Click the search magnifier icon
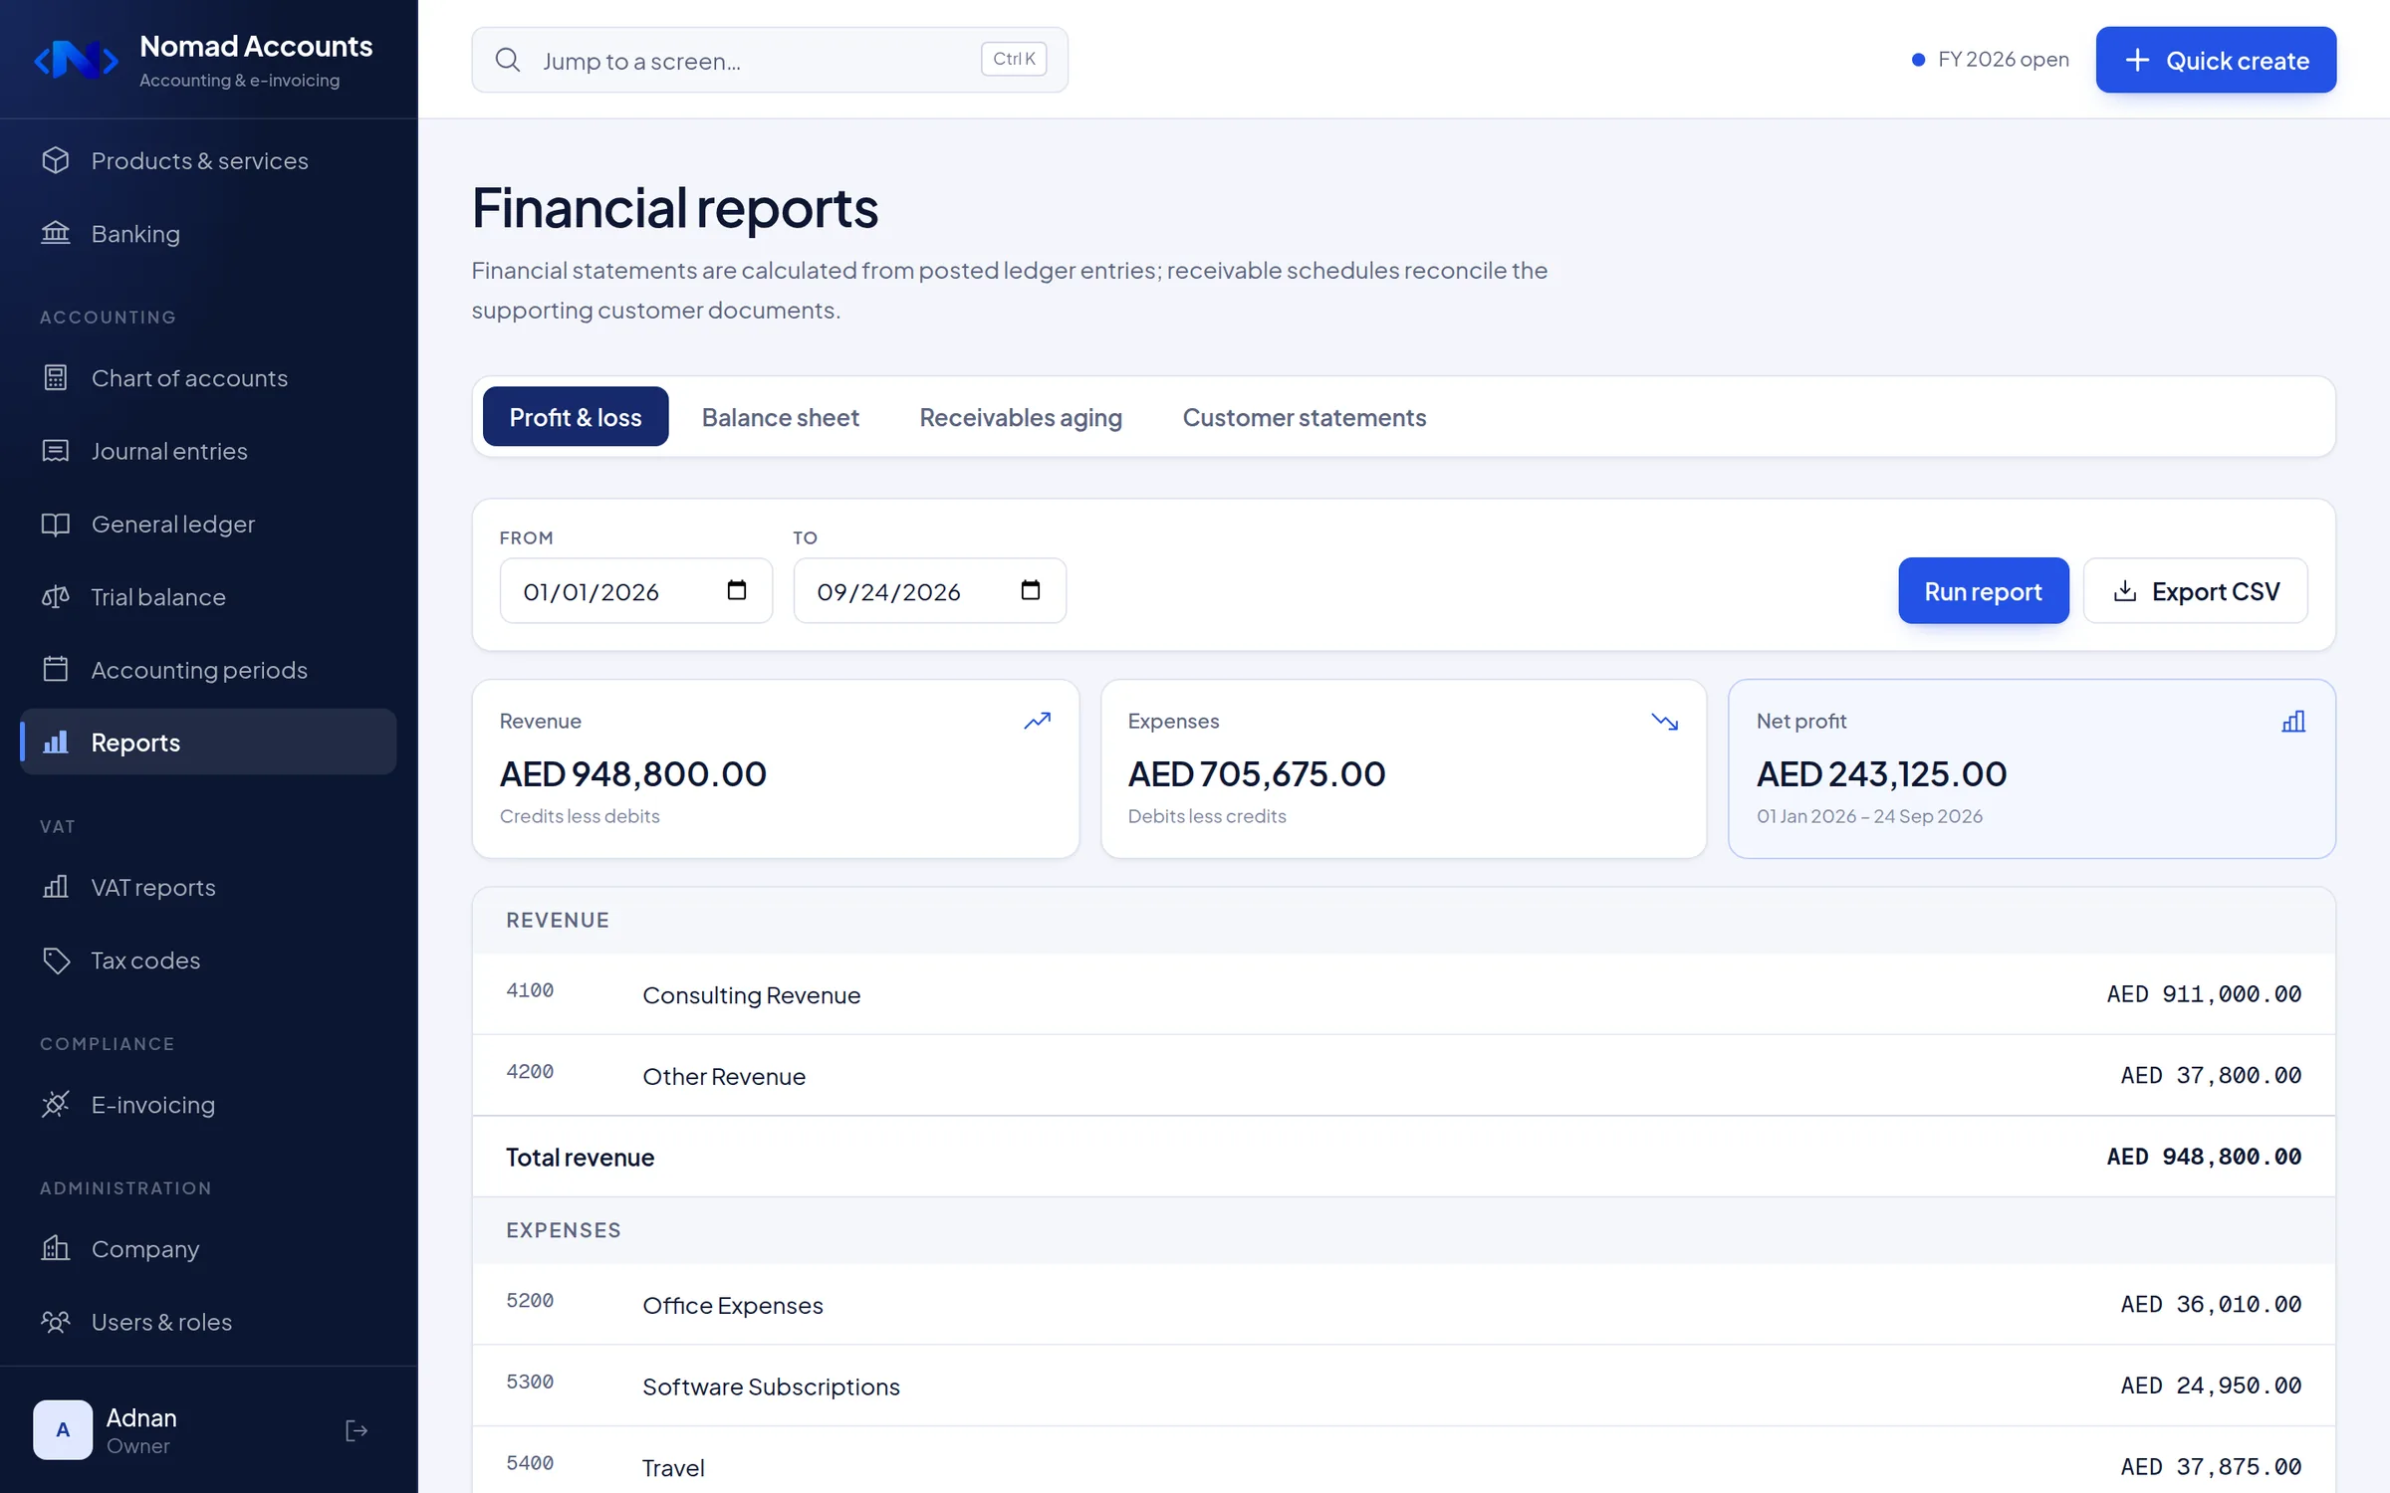This screenshot has height=1493, width=2390. click(x=508, y=60)
